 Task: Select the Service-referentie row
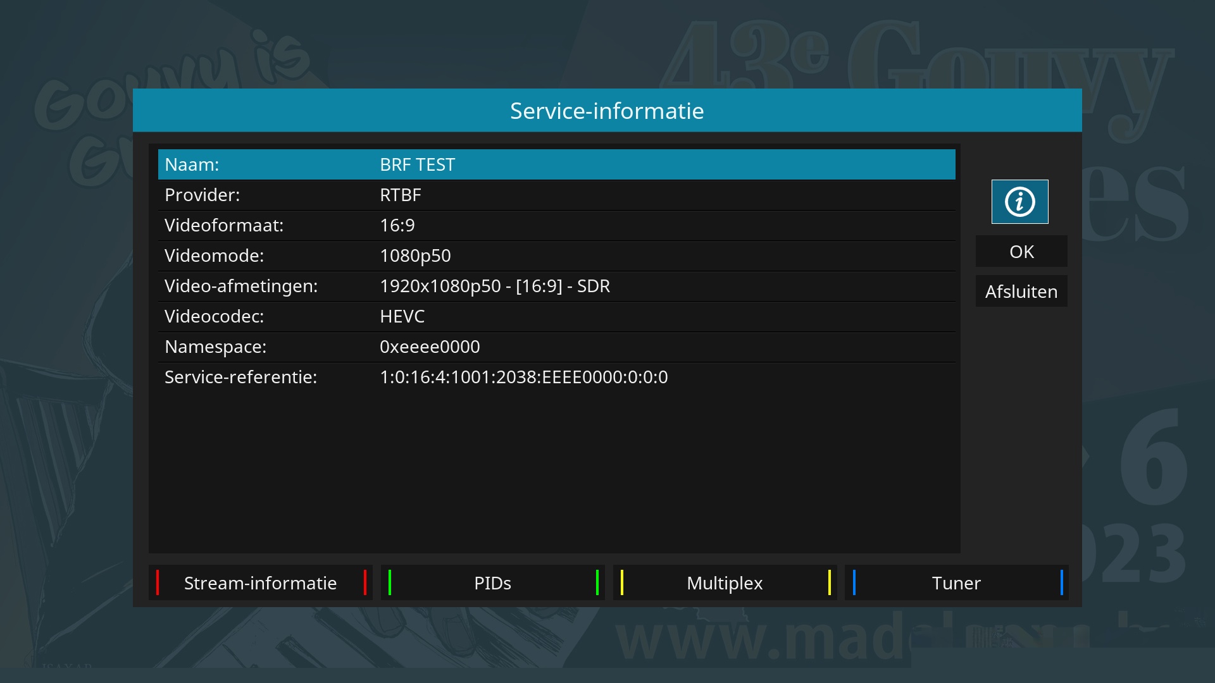tap(557, 377)
